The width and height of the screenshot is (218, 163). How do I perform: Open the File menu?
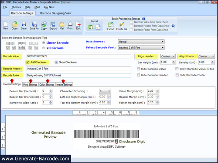coord(5,7)
